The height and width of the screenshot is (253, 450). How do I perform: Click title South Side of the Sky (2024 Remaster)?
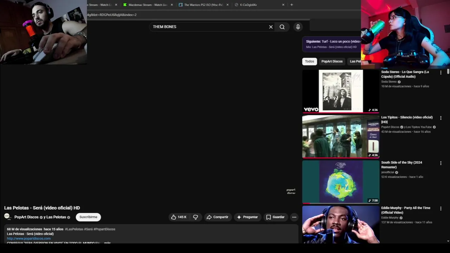(401, 165)
